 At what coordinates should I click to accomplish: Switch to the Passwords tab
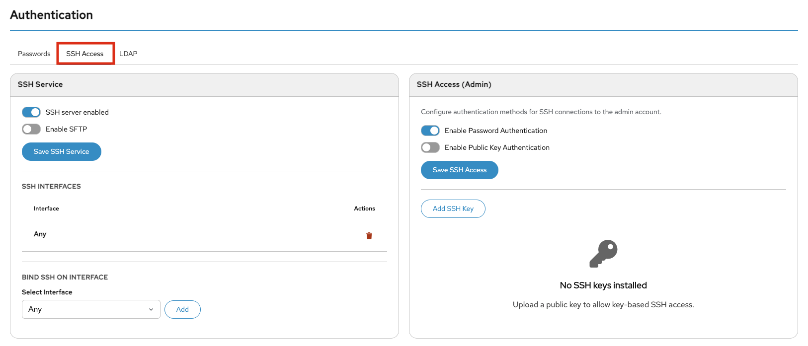(34, 54)
